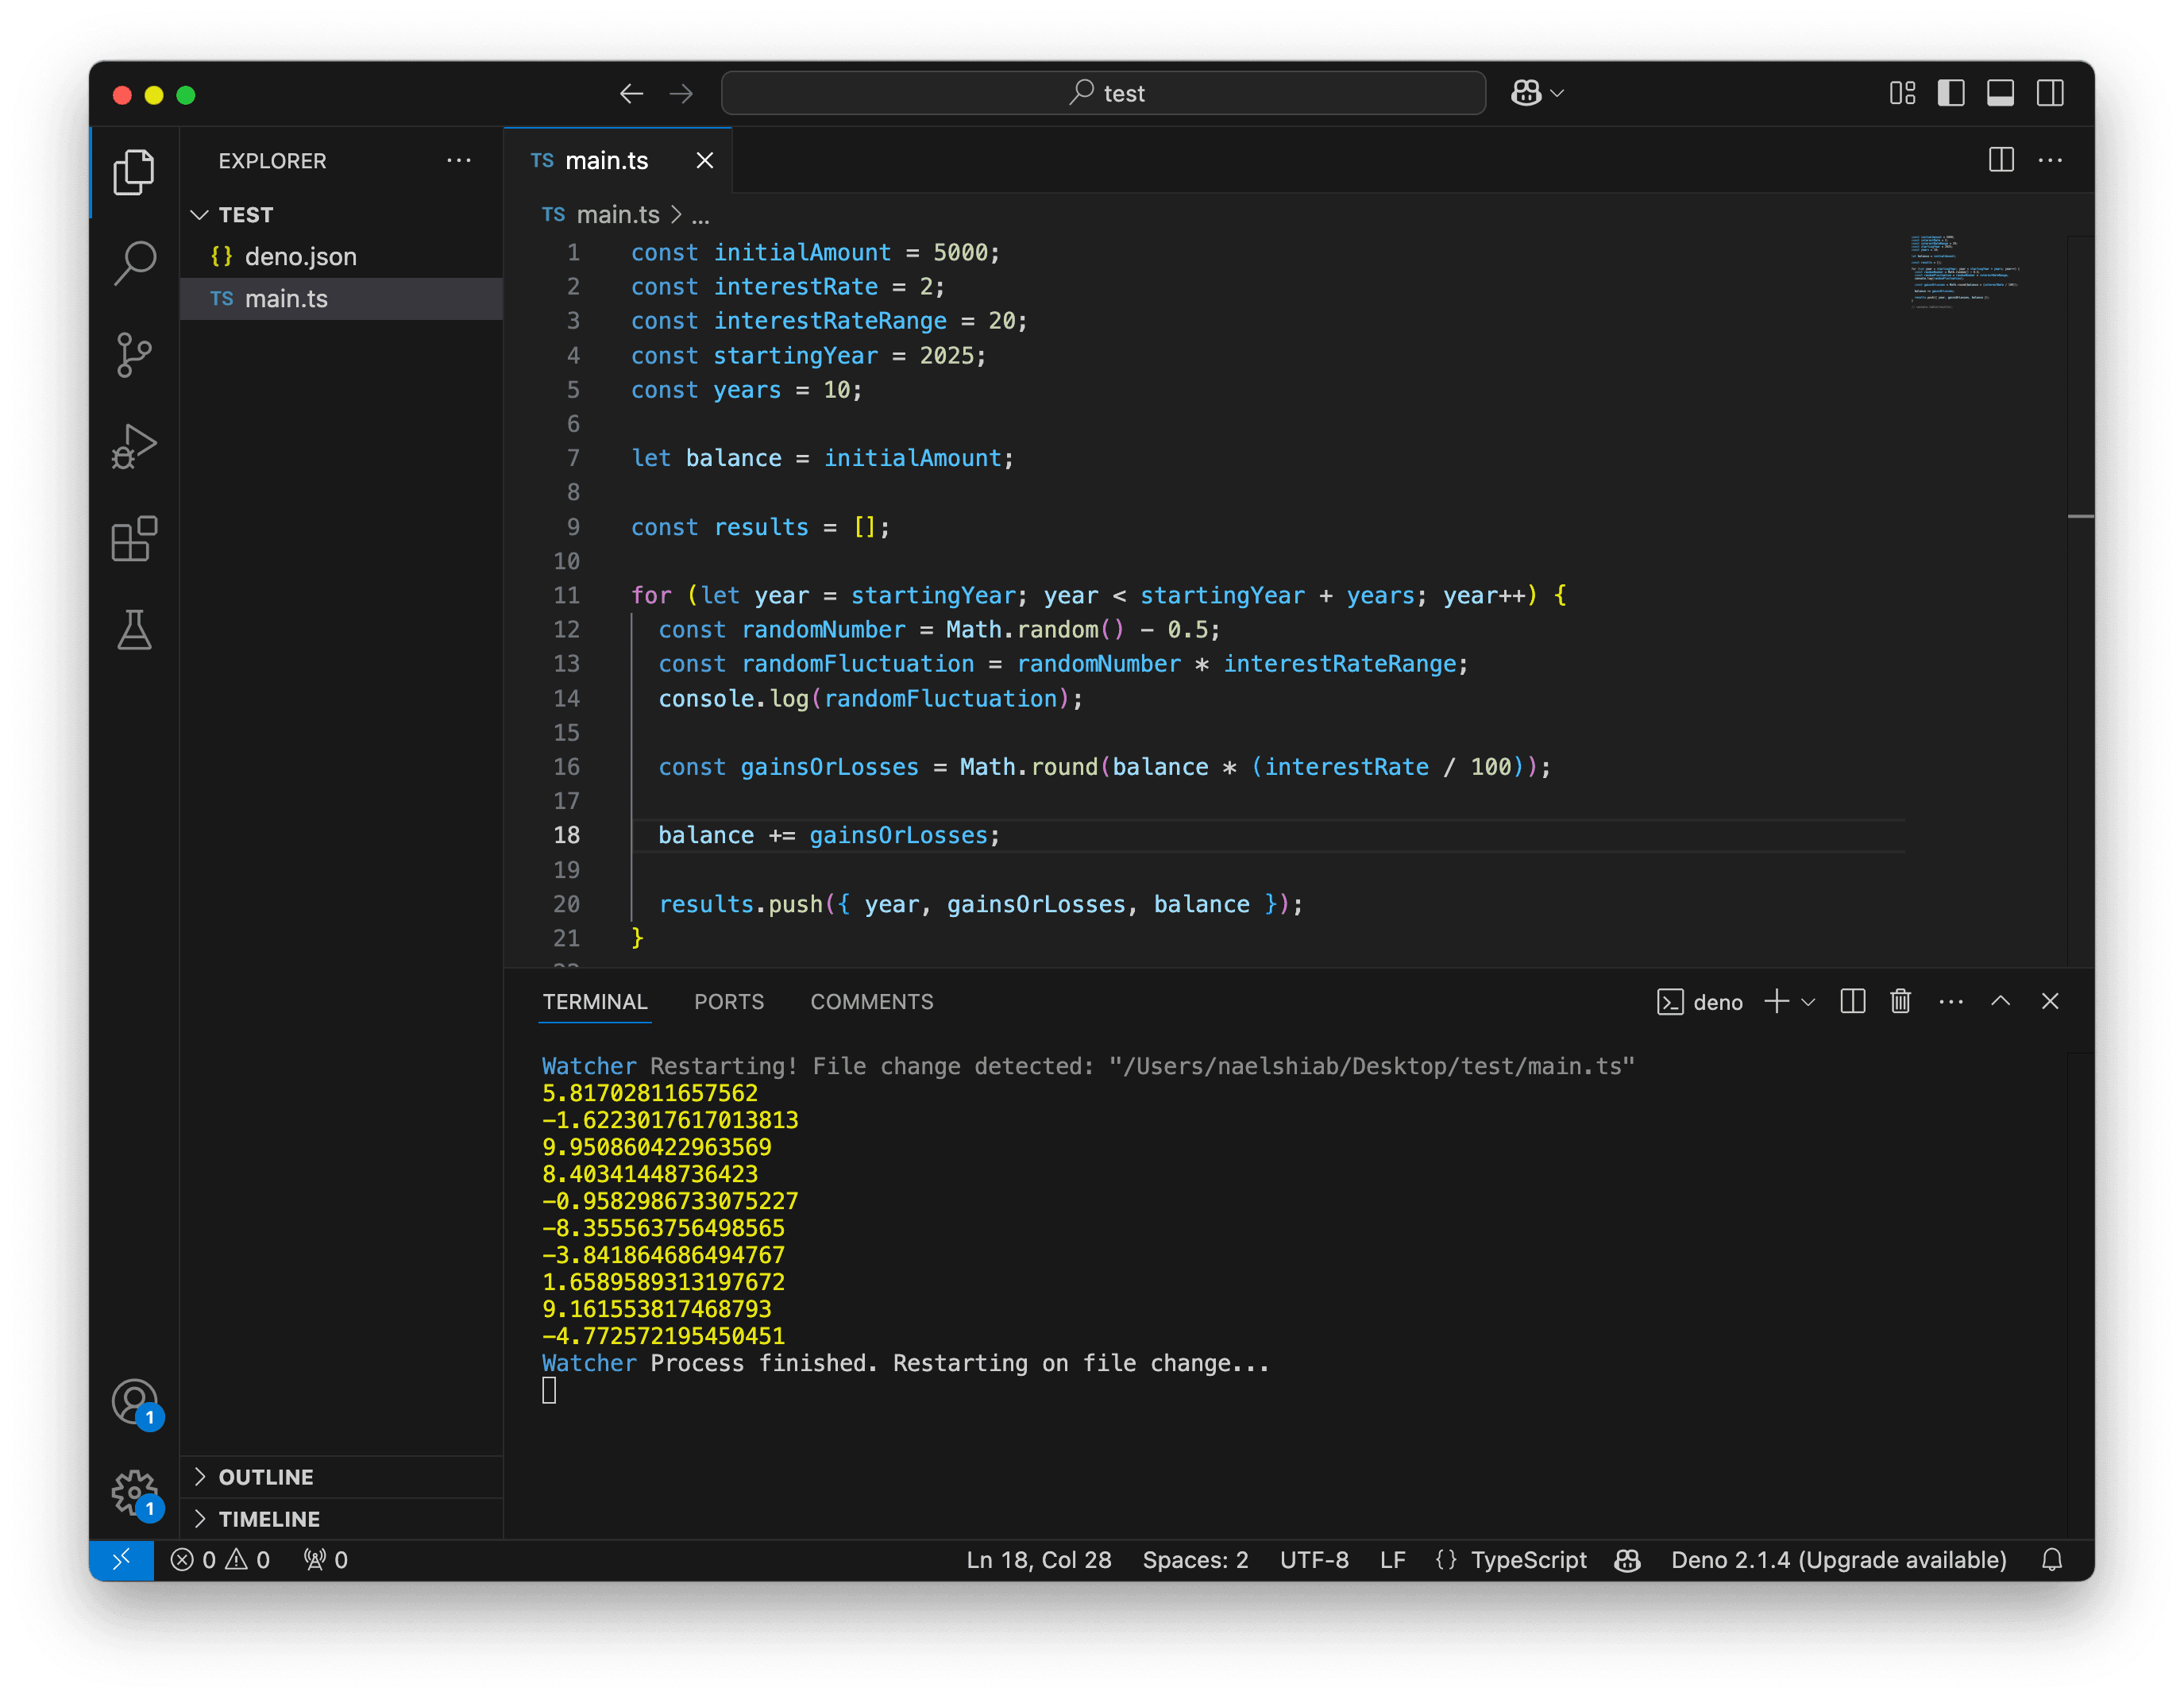This screenshot has height=1699, width=2184.
Task: Collapse the TEST folder section
Action: [x=341, y=215]
